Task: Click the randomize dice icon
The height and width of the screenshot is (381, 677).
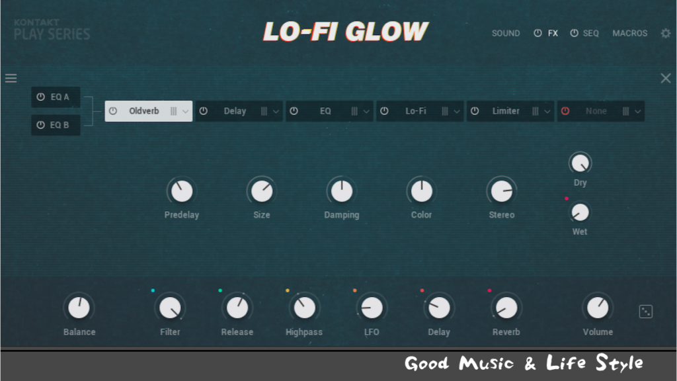Action: coord(645,312)
